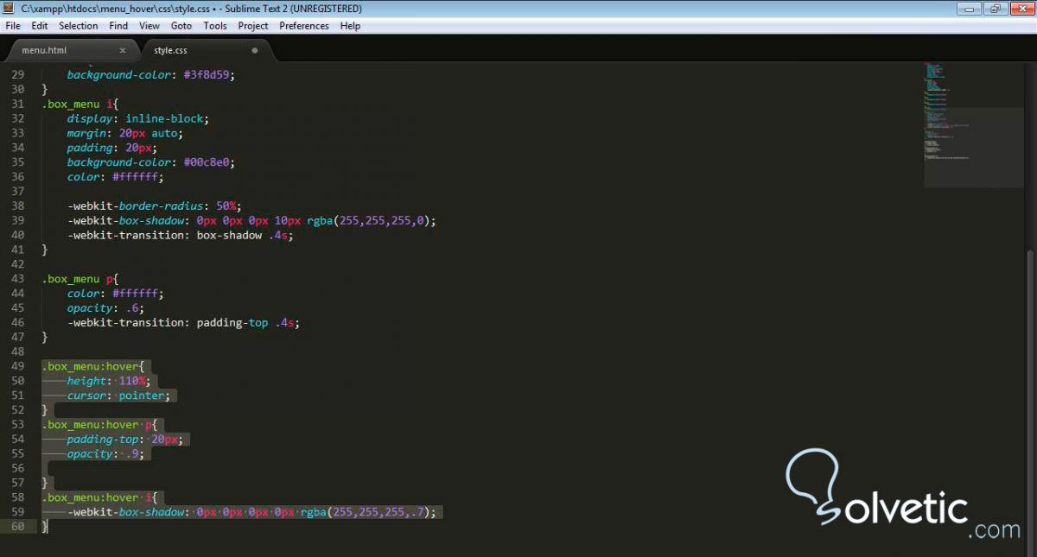The height and width of the screenshot is (557, 1037).
Task: Click line number 60 in gutter
Action: (18, 527)
